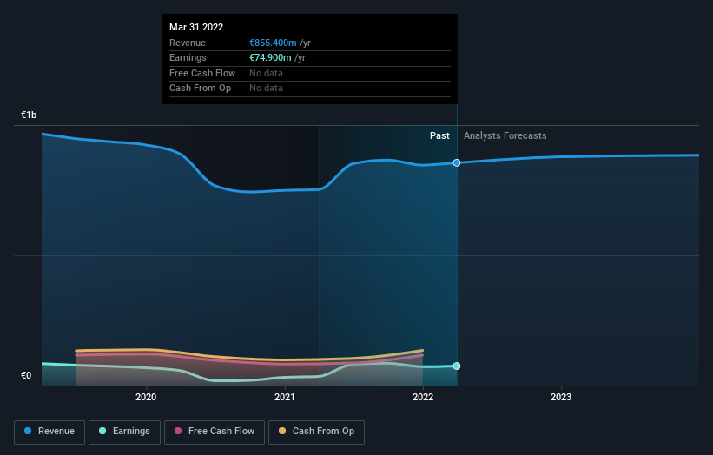Image resolution: width=713 pixels, height=455 pixels.
Task: Click the €0 y-axis label
Action: point(26,375)
